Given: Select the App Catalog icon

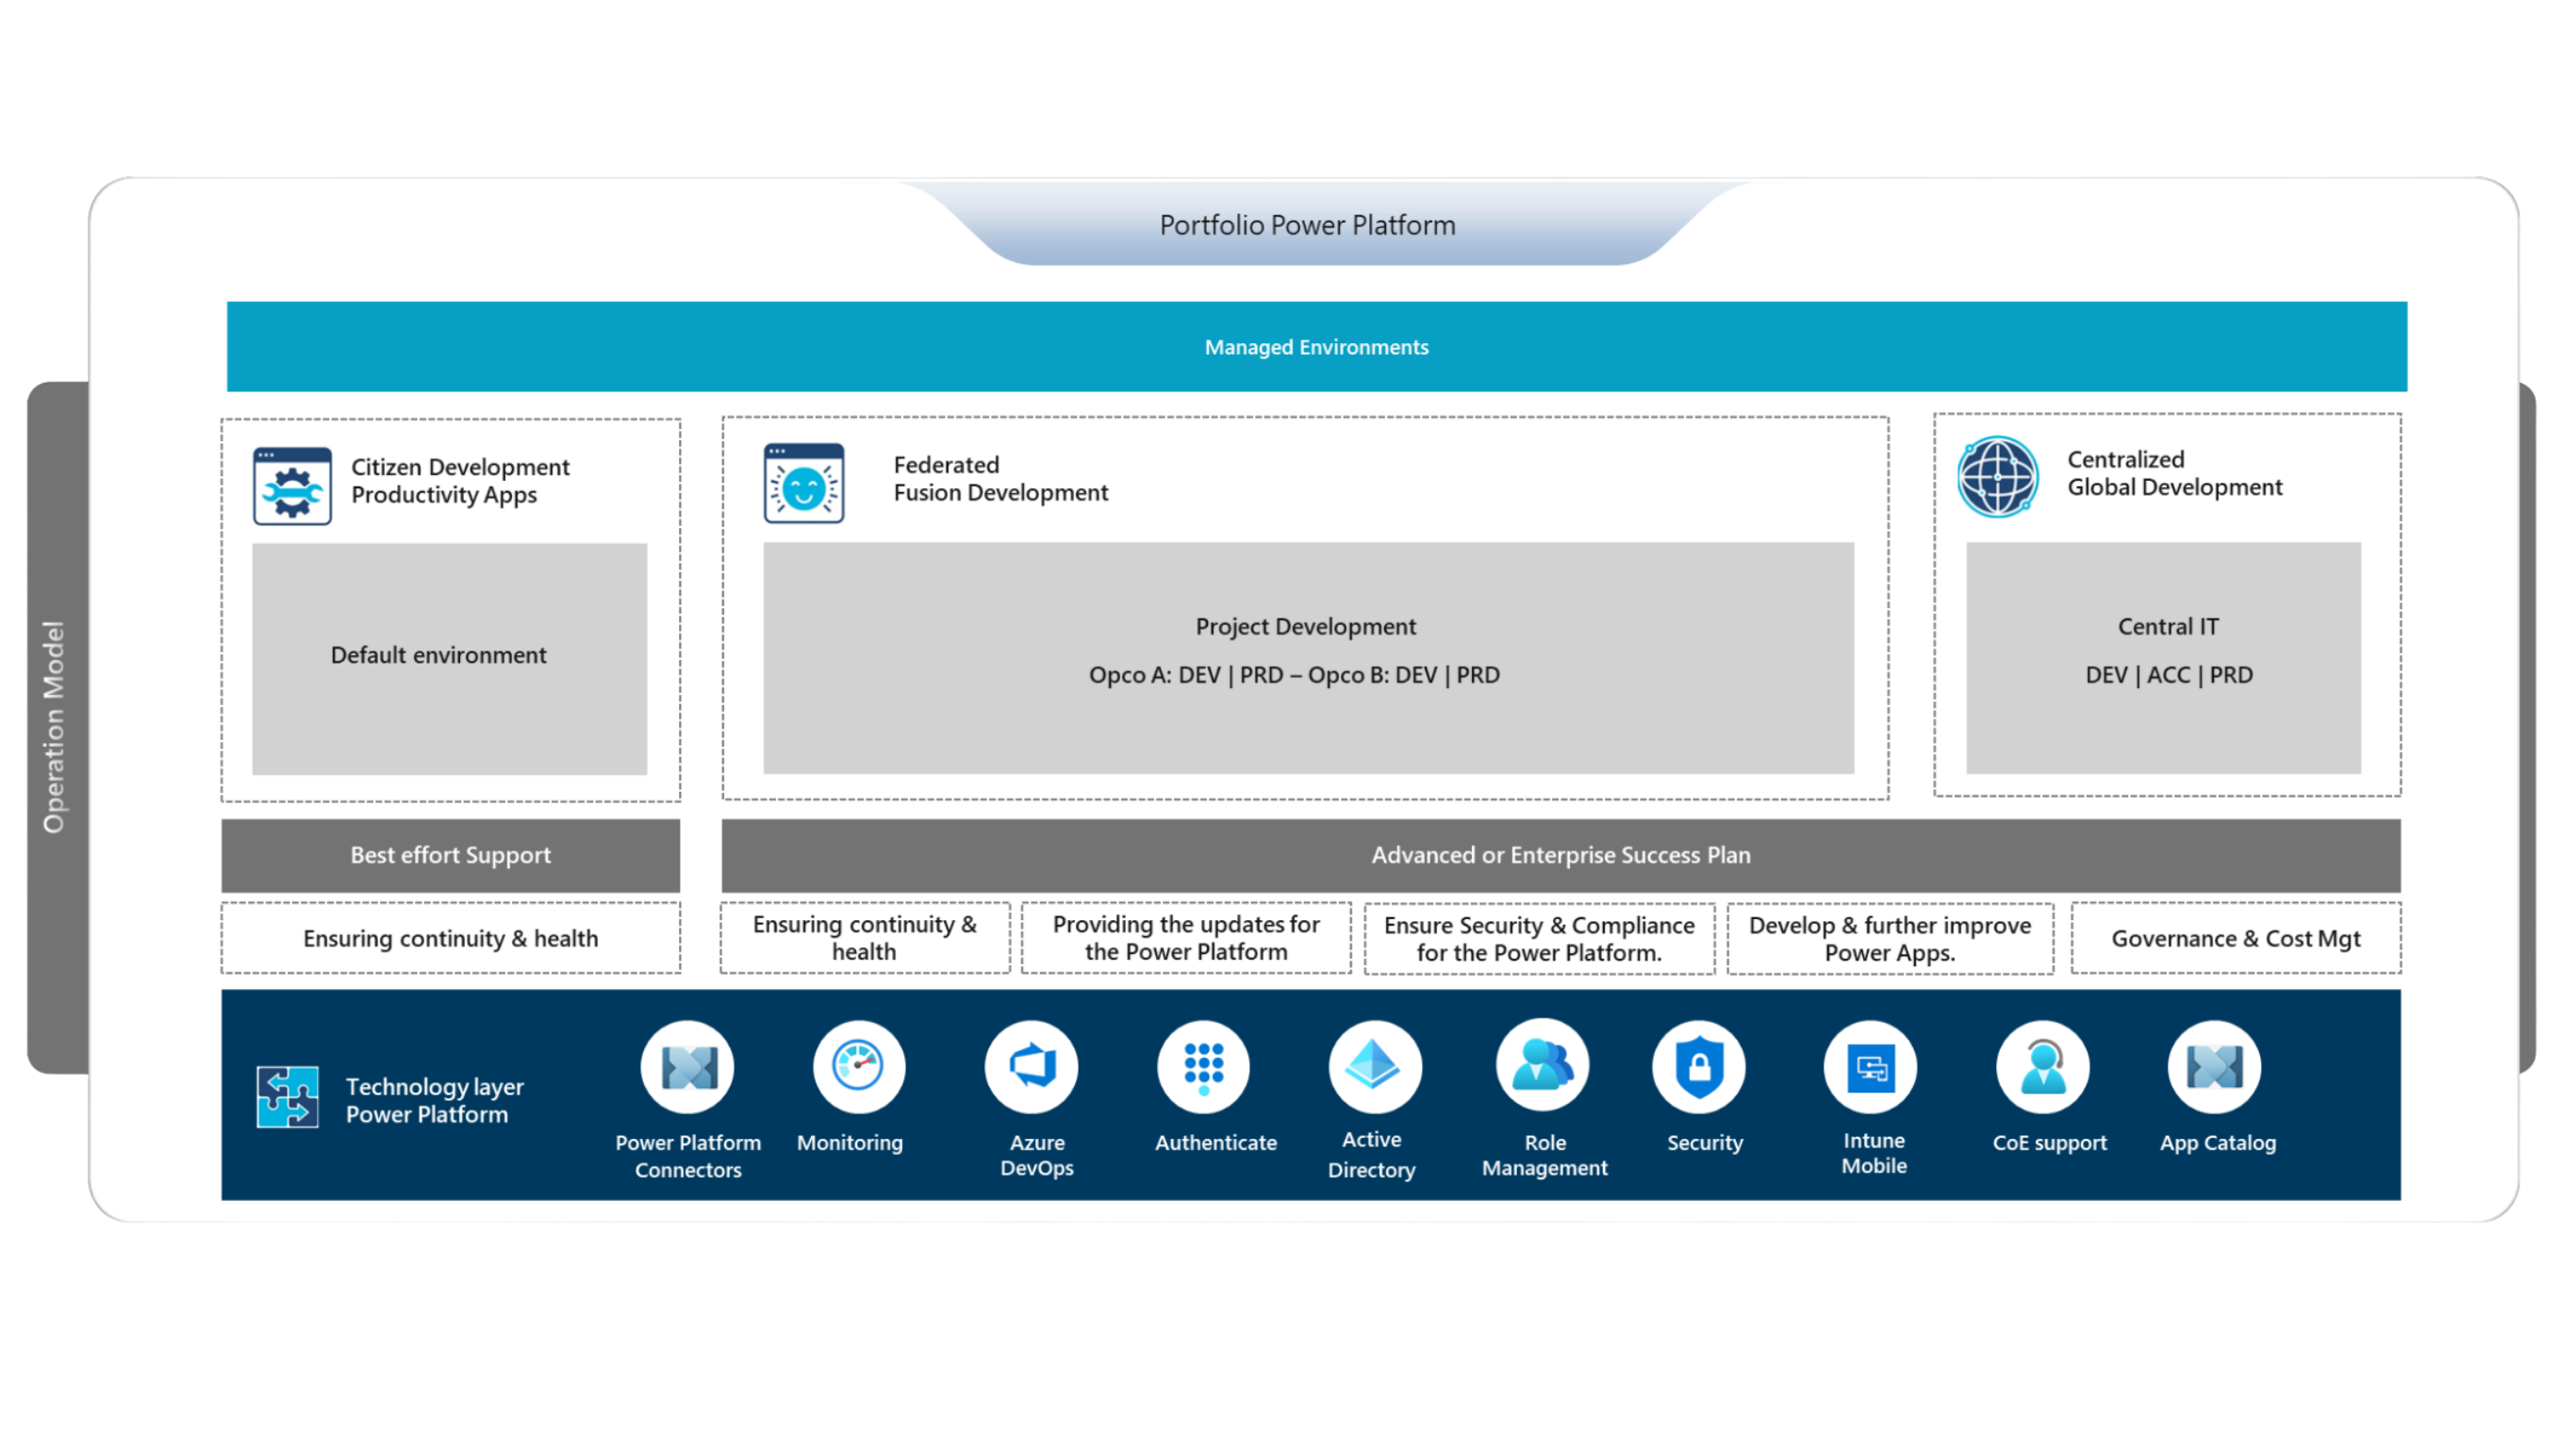Looking at the screenshot, I should (x=2214, y=1066).
